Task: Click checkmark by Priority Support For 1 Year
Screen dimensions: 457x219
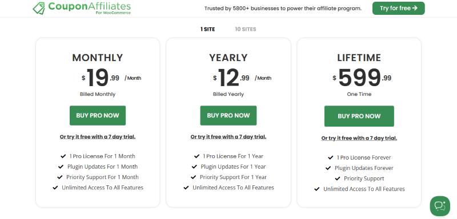Action: [x=193, y=177]
